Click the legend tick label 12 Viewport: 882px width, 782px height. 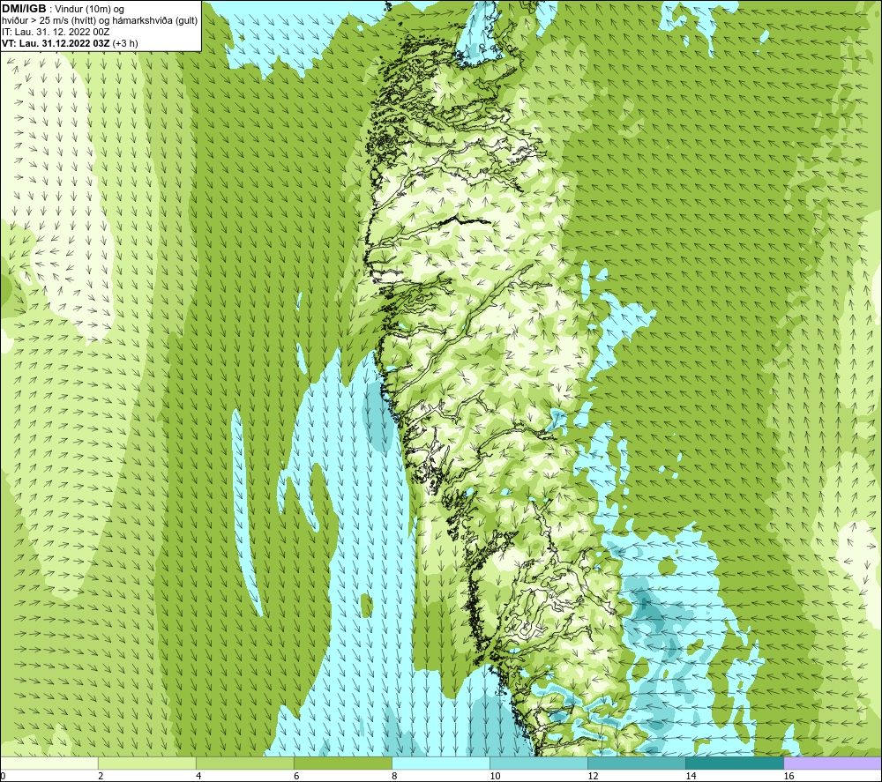point(593,776)
